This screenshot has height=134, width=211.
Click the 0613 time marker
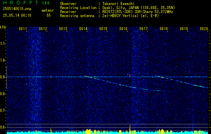tap(63, 28)
